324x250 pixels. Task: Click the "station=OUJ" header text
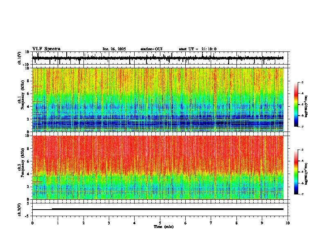(151, 49)
